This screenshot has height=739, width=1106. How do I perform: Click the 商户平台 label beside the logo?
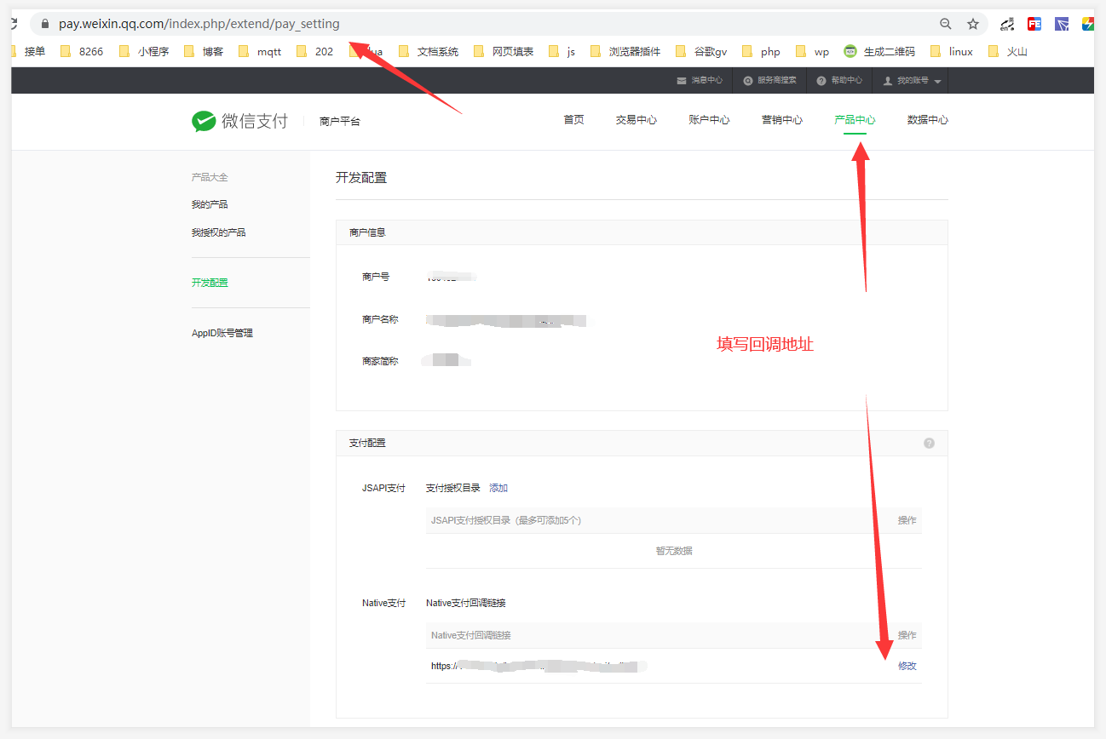(x=340, y=122)
